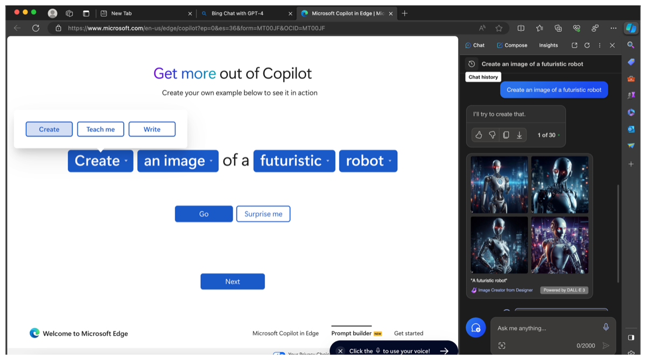Screen dimensions: 646x360
Task: Give the Copilot response a thumbs up
Action: [x=479, y=135]
